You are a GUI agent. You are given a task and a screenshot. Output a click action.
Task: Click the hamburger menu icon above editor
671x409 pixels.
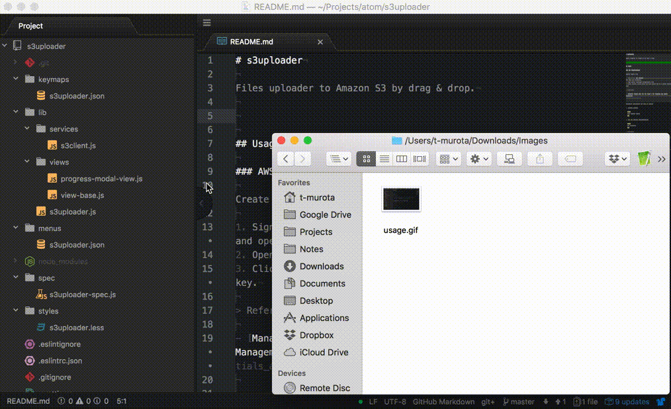(206, 23)
